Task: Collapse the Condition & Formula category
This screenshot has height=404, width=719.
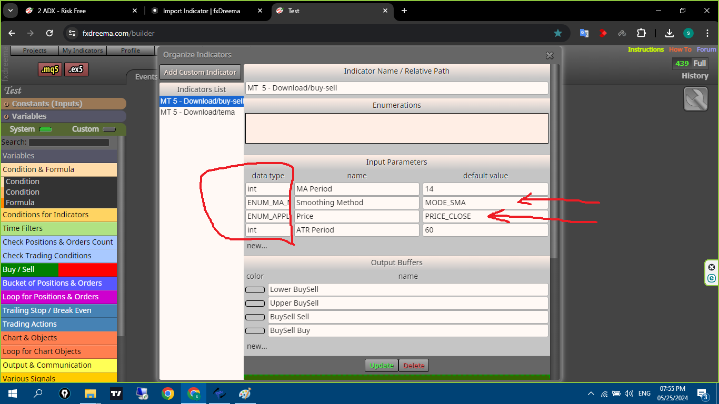Action: click(59, 169)
